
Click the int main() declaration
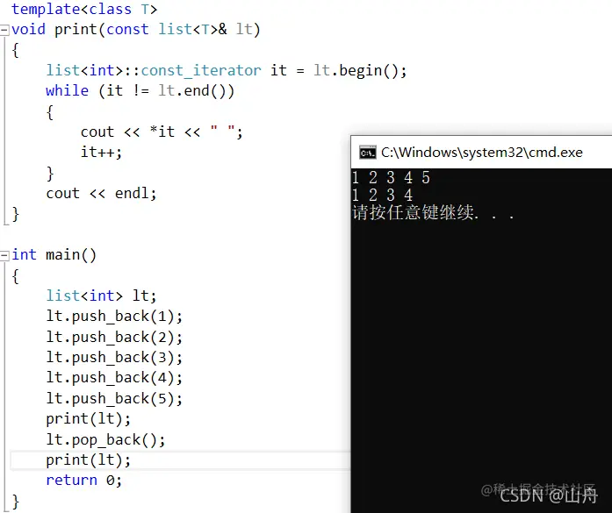54,255
